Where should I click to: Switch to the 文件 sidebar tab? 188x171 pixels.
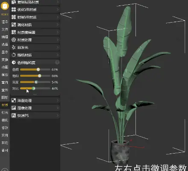coord(5,29)
